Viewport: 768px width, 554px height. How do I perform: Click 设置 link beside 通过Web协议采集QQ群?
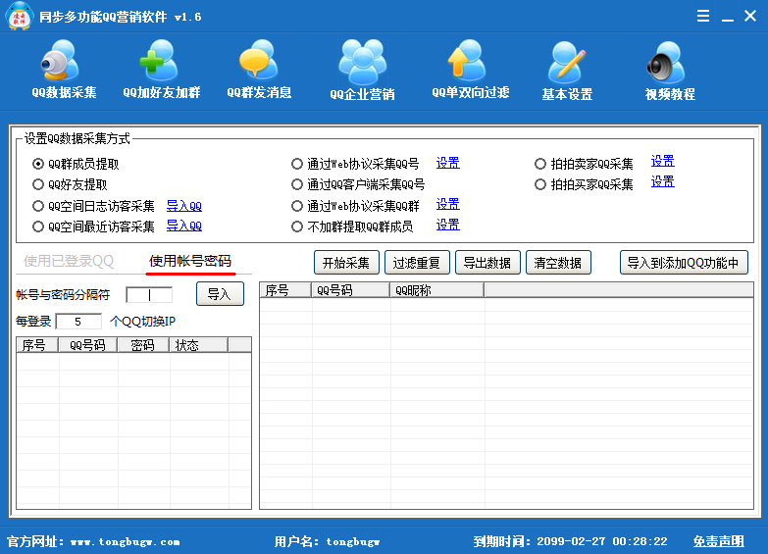pos(447,204)
